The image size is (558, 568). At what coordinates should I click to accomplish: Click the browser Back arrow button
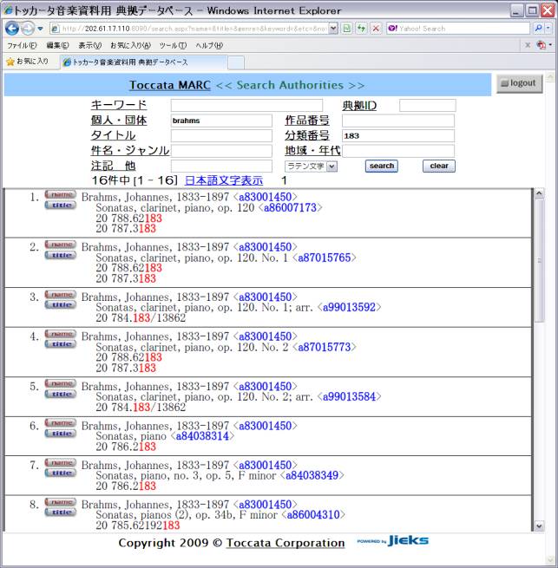pos(12,29)
